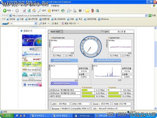
Task: Click the scrollbar up arrow
Action: (155, 28)
